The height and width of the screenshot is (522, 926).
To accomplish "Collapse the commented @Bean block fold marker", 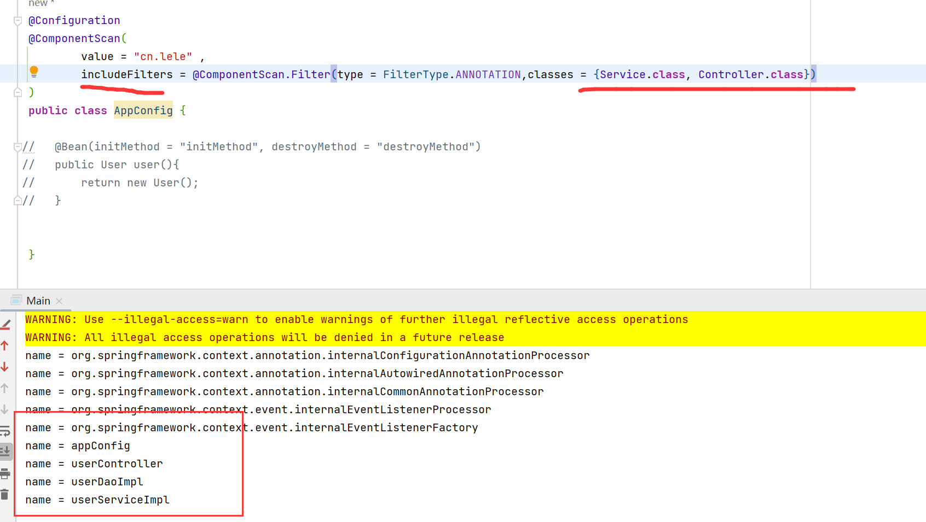I will (x=18, y=146).
